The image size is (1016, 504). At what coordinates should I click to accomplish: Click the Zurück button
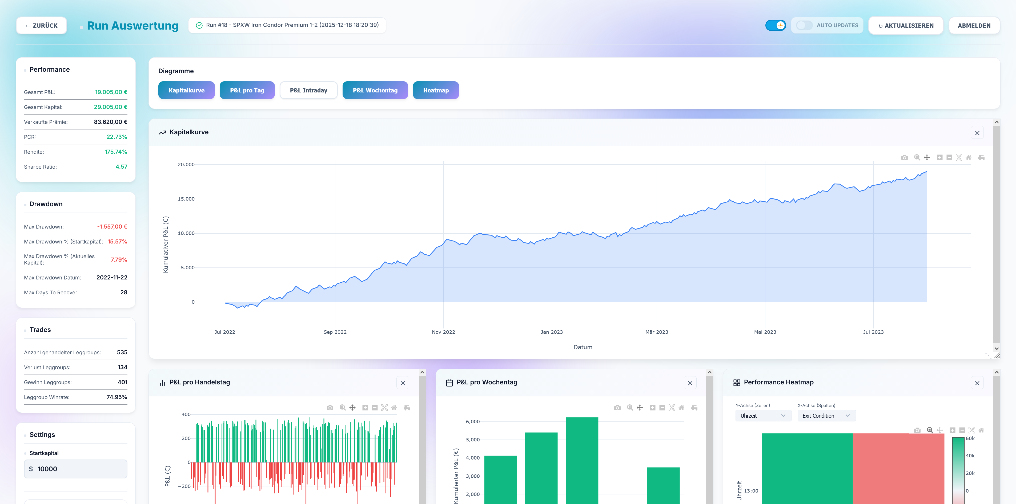click(41, 26)
